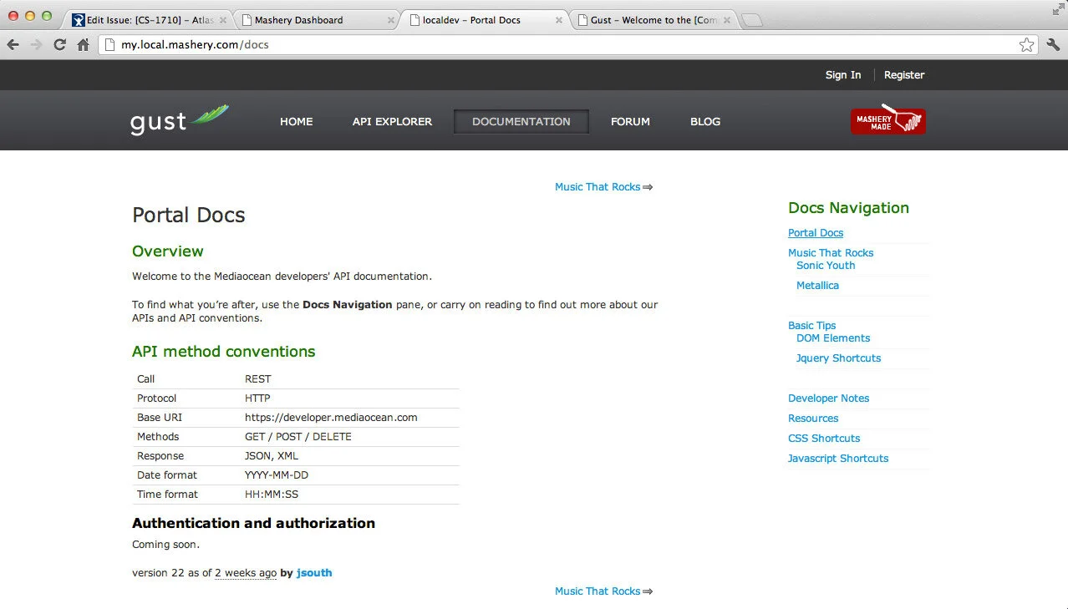
Task: Click the GET / POST / DELETE cell
Action: tap(298, 437)
